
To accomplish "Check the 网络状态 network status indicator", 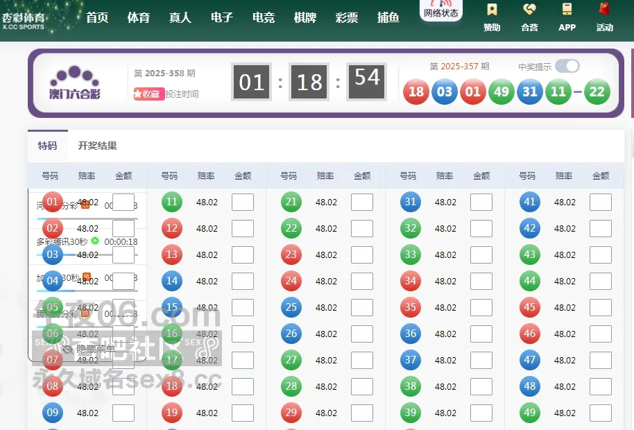I will coord(441,11).
